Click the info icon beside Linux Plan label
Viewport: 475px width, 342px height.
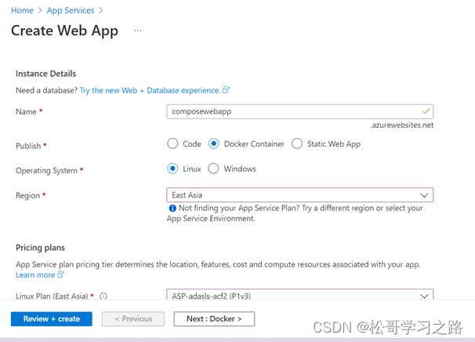[103, 296]
